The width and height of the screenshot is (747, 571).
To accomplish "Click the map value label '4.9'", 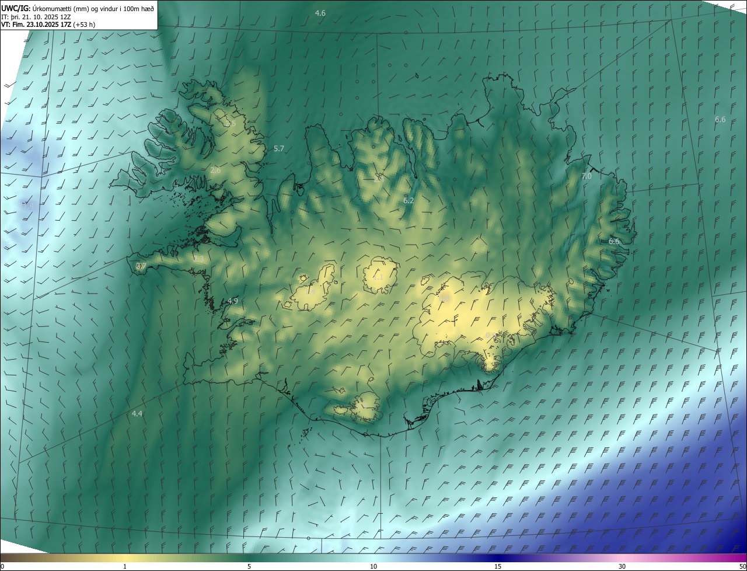I will coord(233,301).
